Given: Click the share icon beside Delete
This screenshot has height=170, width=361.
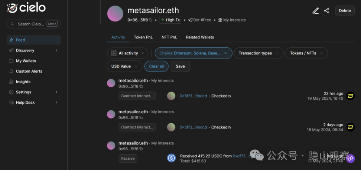Looking at the screenshot, I should 326,11.
